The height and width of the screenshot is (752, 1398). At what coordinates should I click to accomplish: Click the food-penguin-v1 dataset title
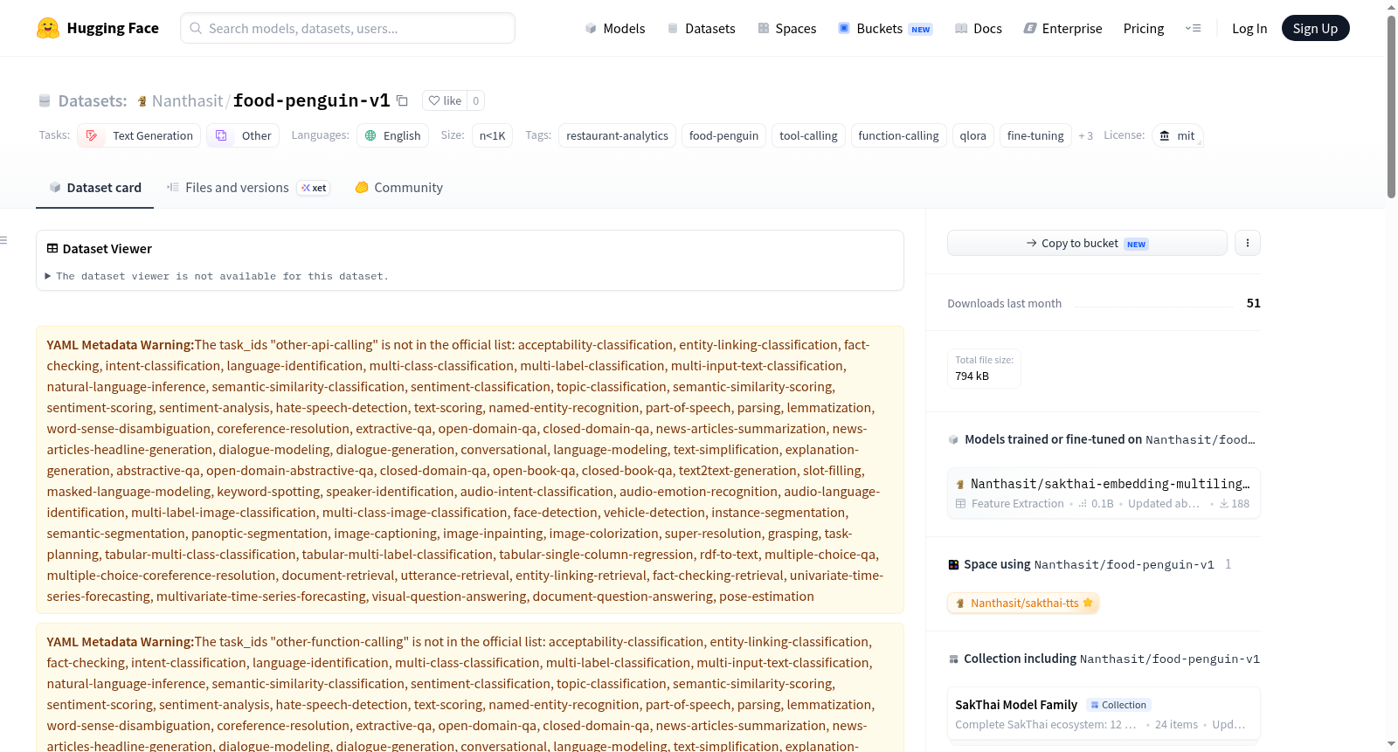312,100
